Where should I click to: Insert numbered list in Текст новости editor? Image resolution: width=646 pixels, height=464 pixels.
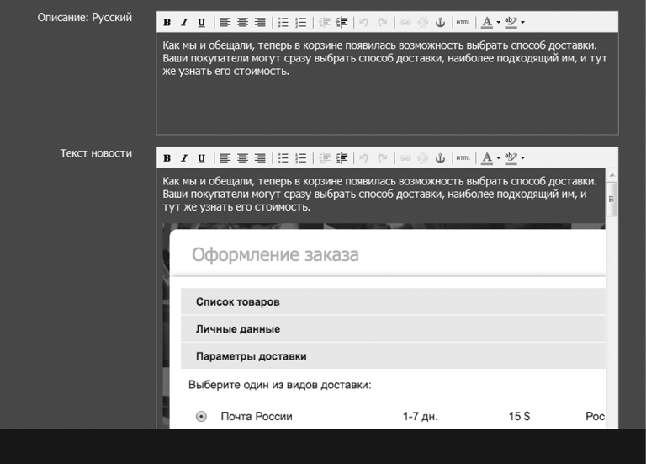(x=301, y=158)
